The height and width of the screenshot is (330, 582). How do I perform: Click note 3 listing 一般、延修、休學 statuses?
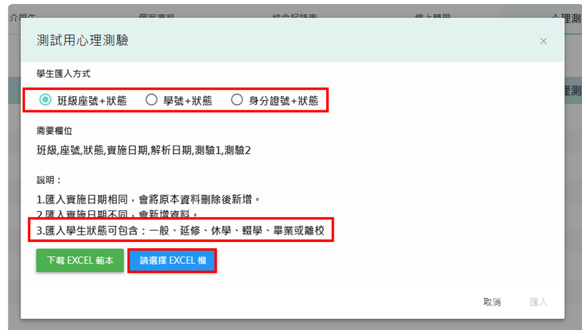coord(180,230)
